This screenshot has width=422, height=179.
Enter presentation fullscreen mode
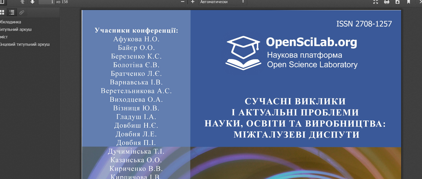(376, 2)
